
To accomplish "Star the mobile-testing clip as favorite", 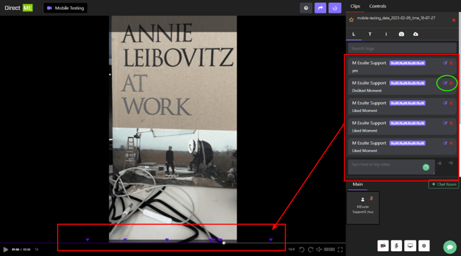I will point(351,20).
